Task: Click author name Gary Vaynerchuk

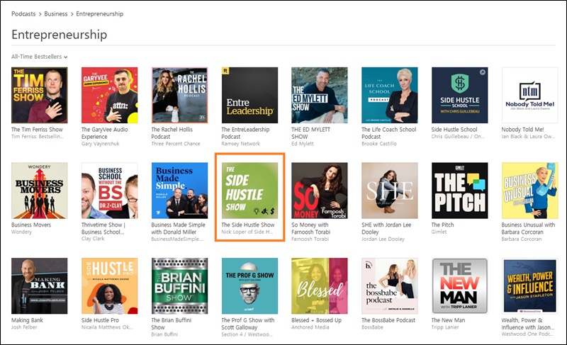Action: pyautogui.click(x=100, y=144)
